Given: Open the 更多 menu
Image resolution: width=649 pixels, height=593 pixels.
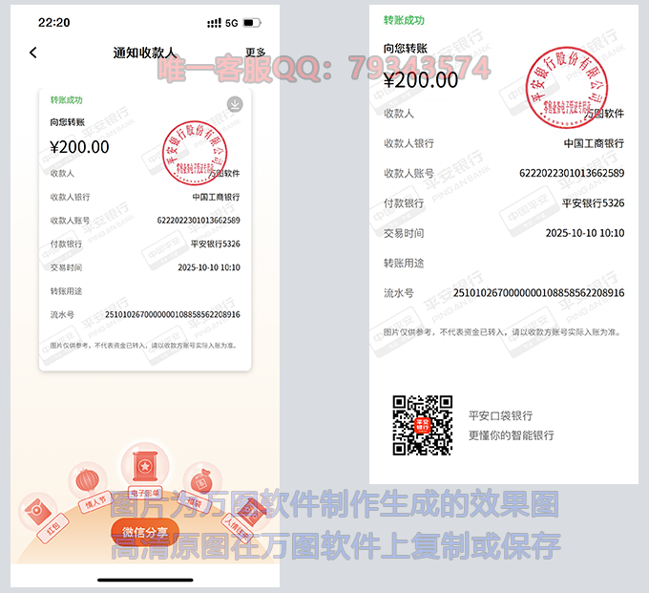Looking at the screenshot, I should tap(256, 53).
